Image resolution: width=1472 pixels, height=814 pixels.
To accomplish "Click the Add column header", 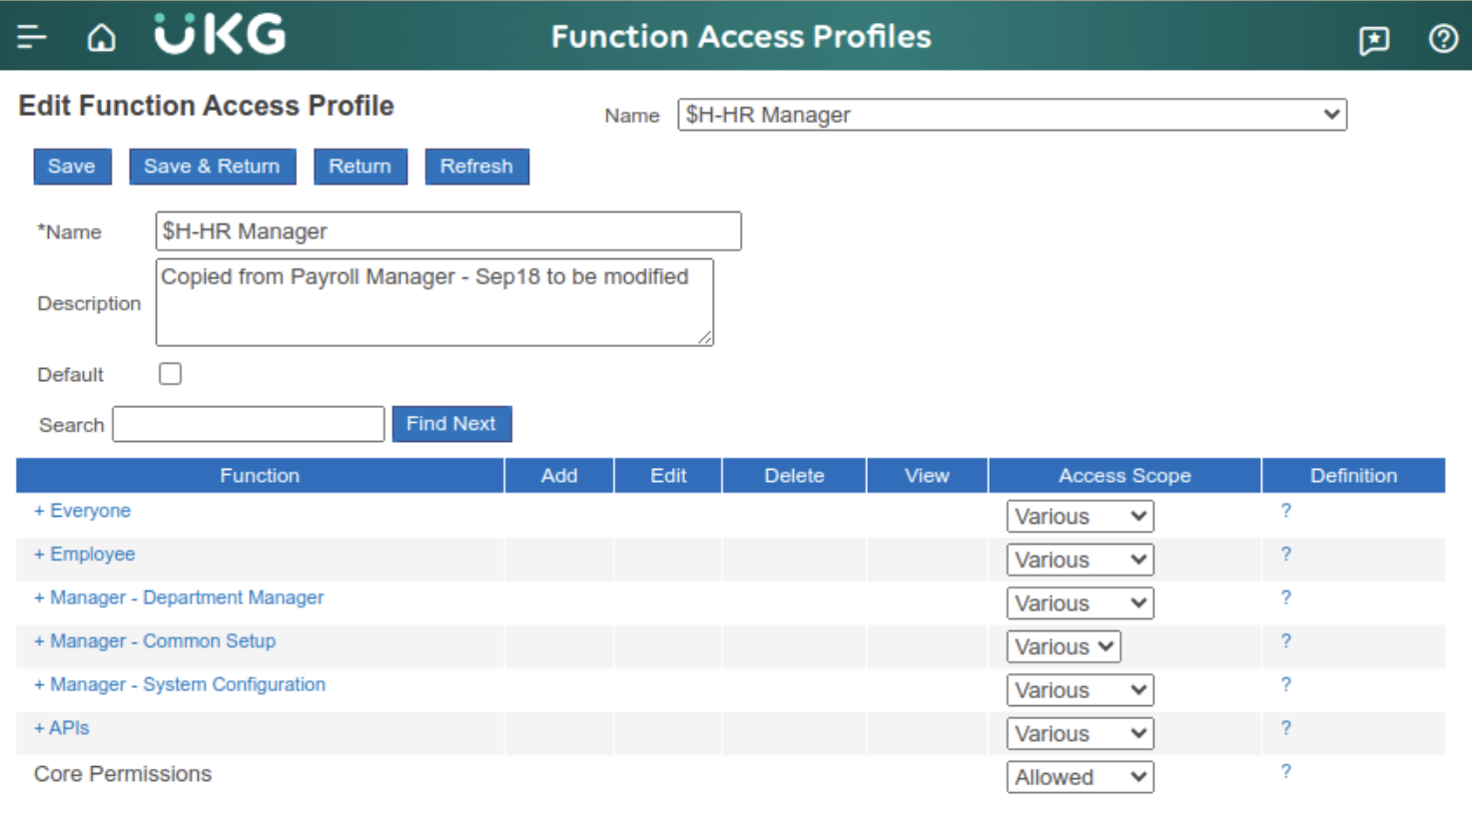I will point(559,476).
